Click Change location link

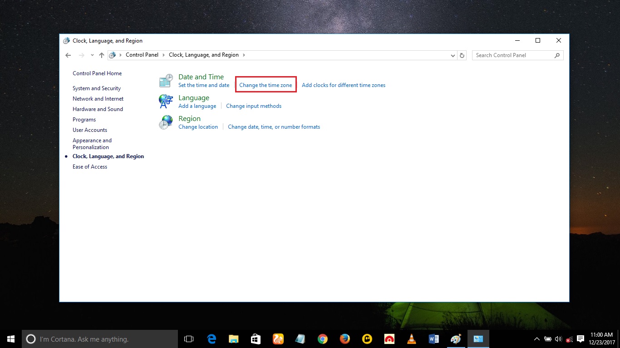tap(198, 127)
